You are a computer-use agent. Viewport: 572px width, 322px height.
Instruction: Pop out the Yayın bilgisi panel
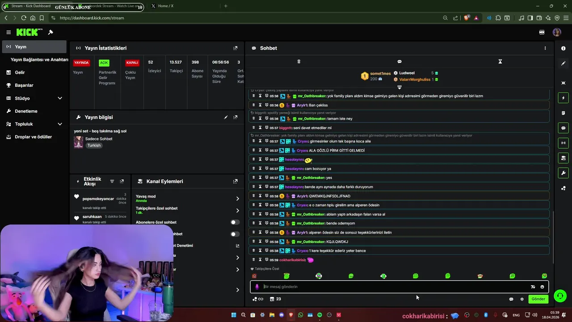[x=236, y=117]
